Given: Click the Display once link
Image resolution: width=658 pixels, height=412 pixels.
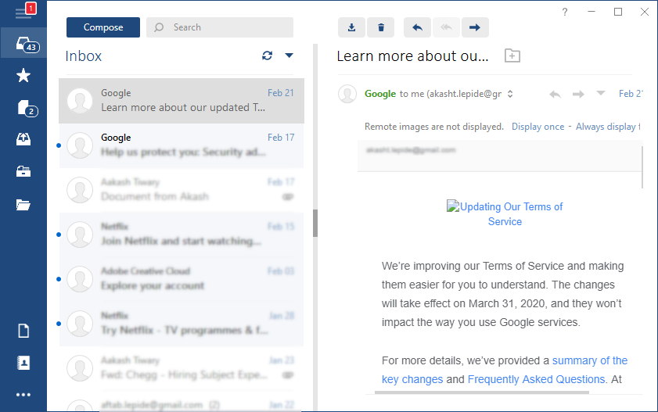Looking at the screenshot, I should pyautogui.click(x=538, y=127).
